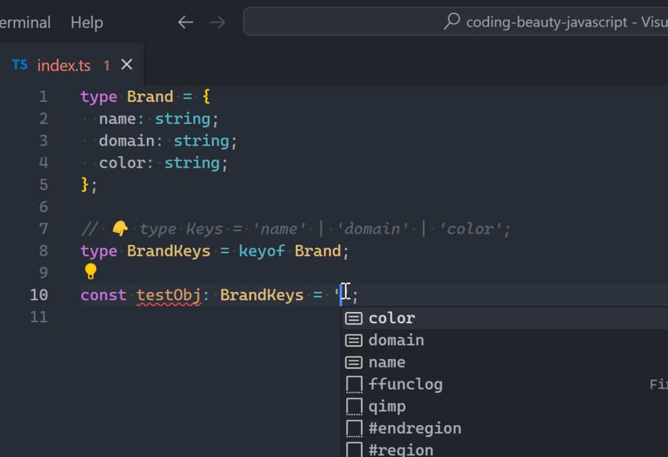
Task: Click line number 8 in gutter
Action: 44,251
